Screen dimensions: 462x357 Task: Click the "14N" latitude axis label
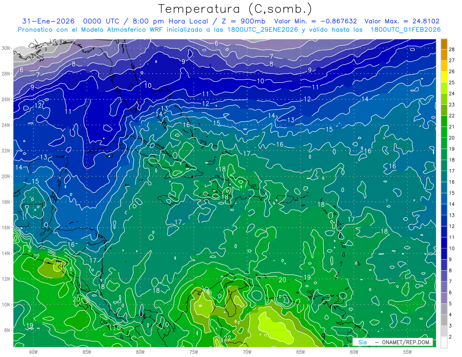coord(6,253)
